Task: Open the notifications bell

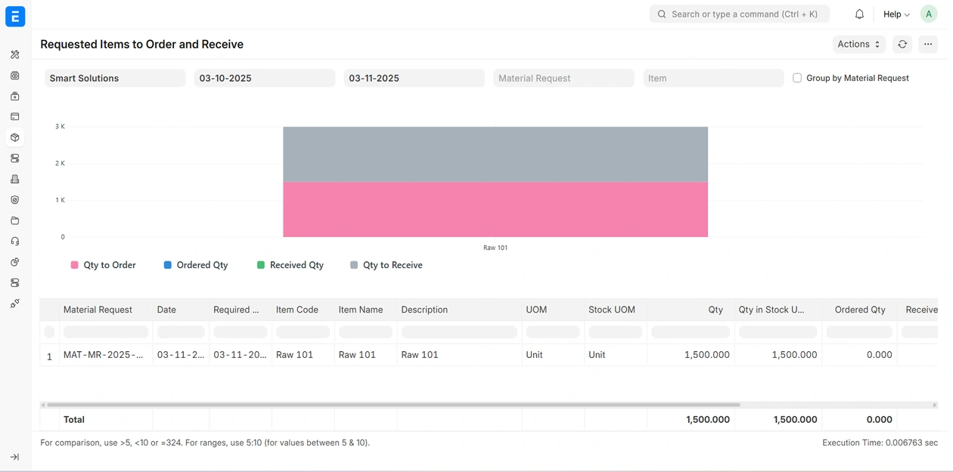Action: 859,14
